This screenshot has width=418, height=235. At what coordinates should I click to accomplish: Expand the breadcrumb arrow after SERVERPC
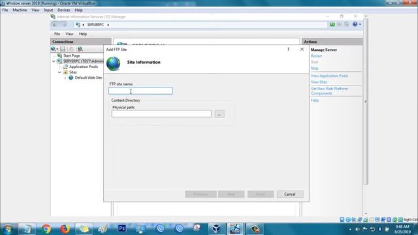click(108, 25)
